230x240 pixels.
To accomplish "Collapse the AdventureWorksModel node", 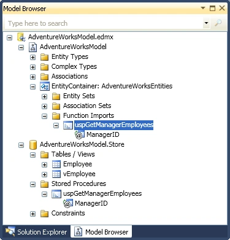I will click(x=21, y=47).
